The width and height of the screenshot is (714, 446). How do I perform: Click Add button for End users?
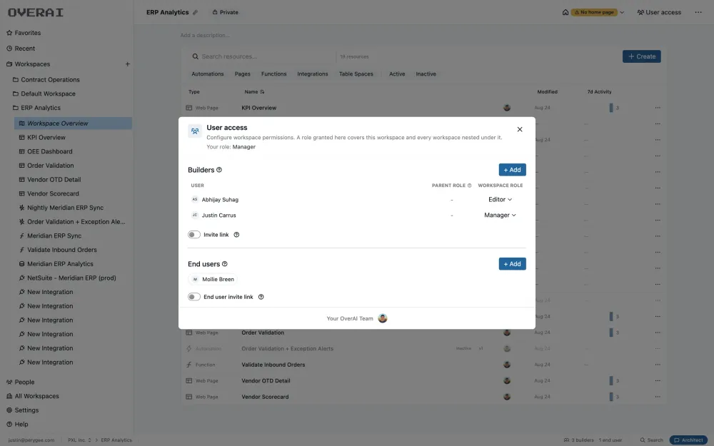coord(512,264)
